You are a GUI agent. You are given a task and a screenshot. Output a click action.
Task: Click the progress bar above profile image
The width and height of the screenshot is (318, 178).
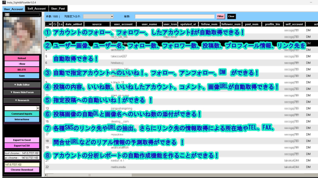pyautogui.click(x=22, y=15)
